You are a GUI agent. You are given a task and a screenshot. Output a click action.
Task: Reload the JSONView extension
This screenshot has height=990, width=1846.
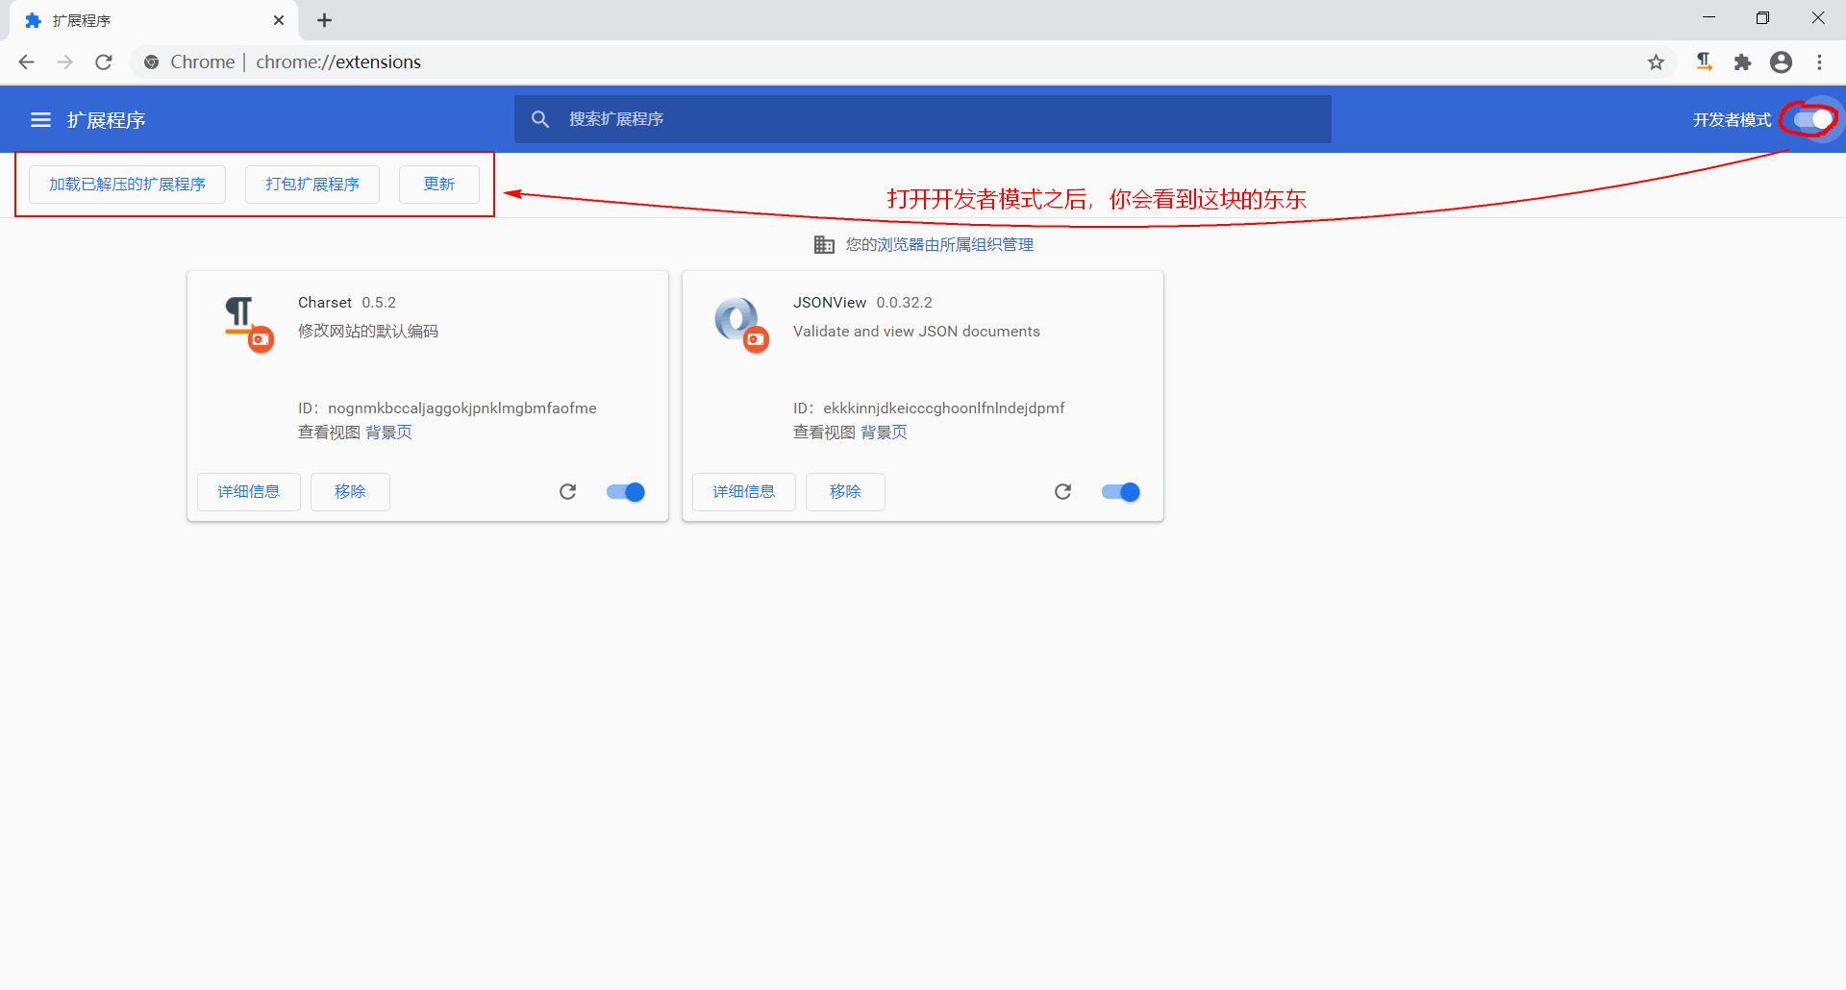click(x=1063, y=492)
